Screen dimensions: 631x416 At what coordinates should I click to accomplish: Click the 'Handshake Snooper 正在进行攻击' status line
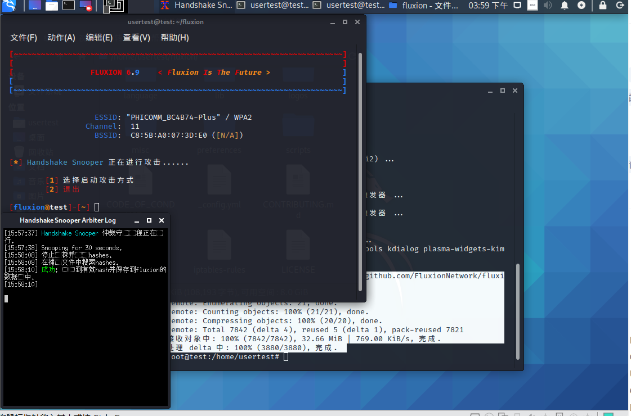[100, 162]
